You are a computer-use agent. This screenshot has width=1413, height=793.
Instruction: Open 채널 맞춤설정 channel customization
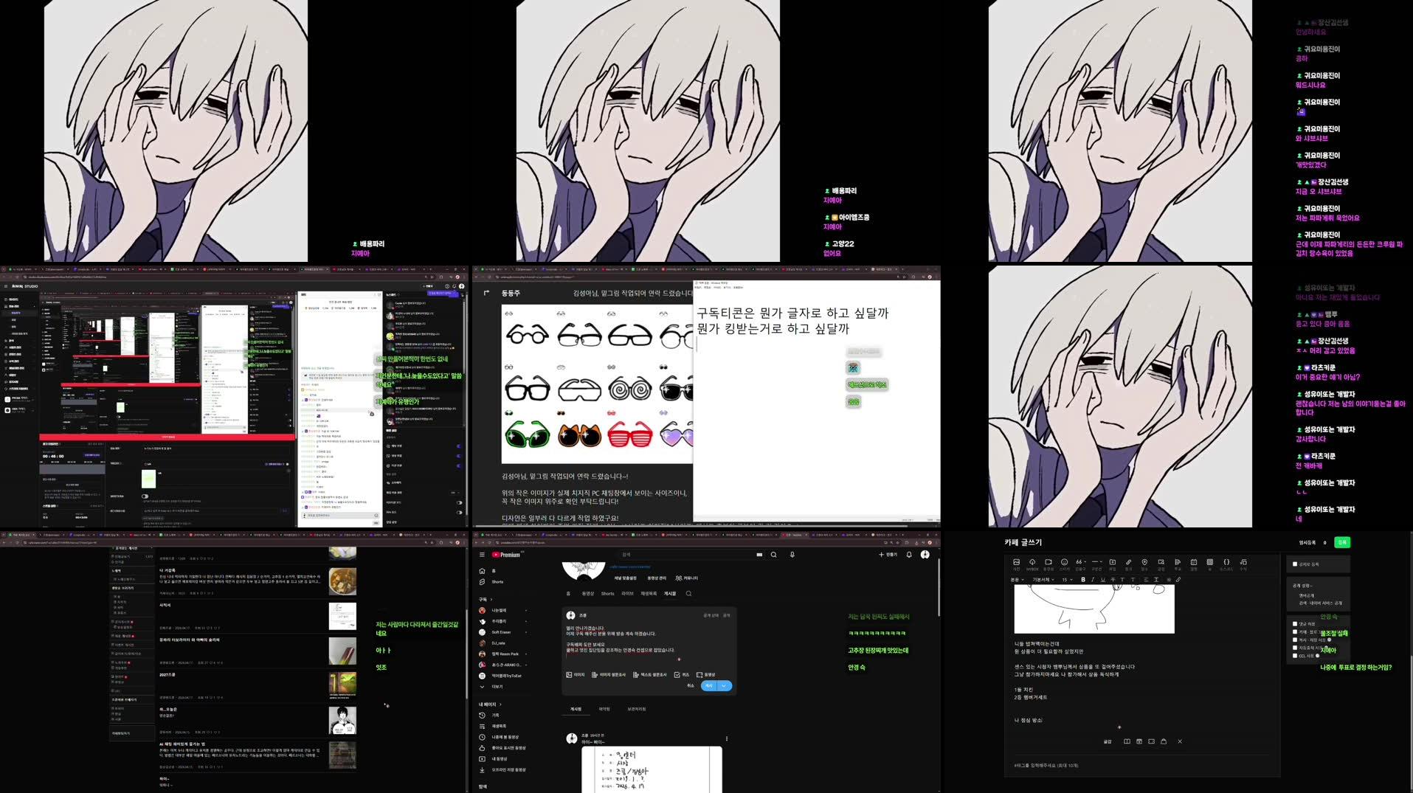tap(626, 578)
